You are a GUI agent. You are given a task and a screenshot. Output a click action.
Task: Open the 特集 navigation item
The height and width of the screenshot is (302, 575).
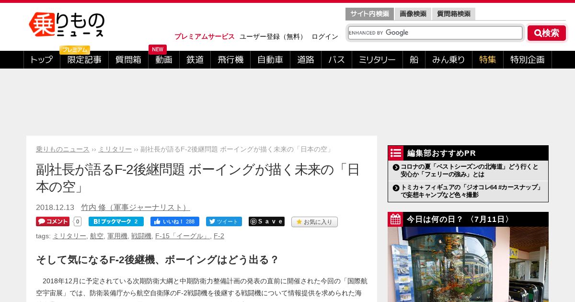pyautogui.click(x=488, y=60)
